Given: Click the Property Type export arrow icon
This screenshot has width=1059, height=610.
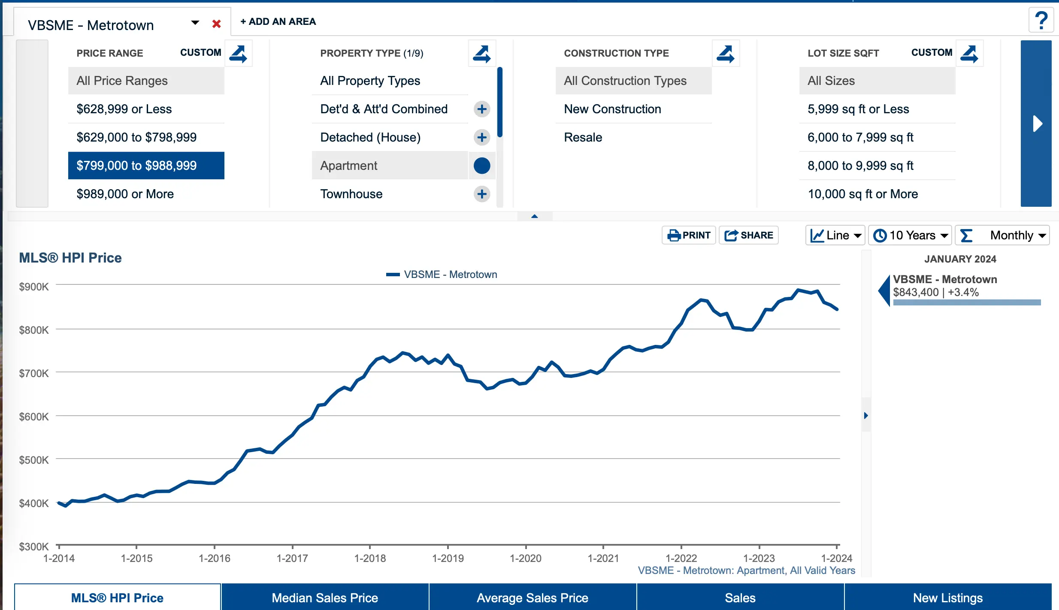Looking at the screenshot, I should 482,54.
